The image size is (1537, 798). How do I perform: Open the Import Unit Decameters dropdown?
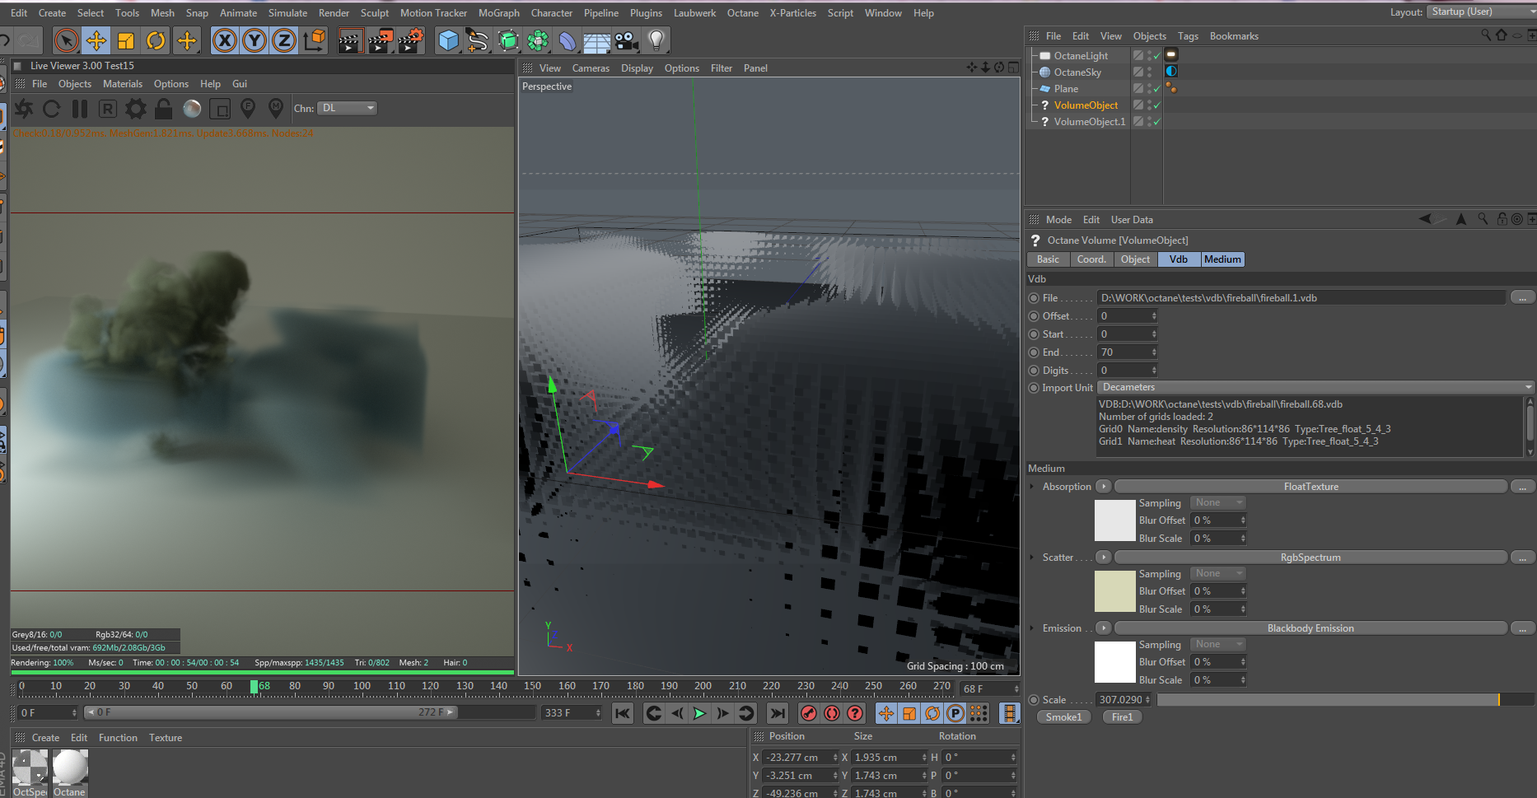coord(1315,388)
